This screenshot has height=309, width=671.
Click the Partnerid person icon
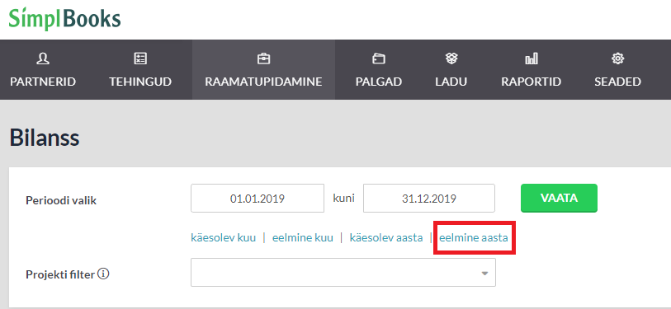(43, 59)
